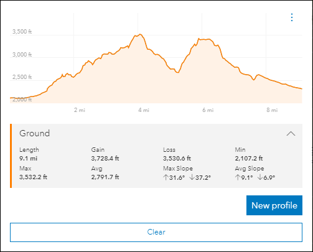
Task: Open the three-dot options menu
Action: click(292, 17)
